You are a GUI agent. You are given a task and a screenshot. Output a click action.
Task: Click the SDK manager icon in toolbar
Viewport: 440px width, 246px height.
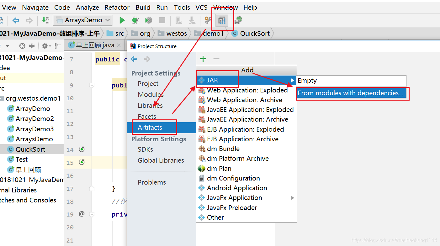coord(238,20)
